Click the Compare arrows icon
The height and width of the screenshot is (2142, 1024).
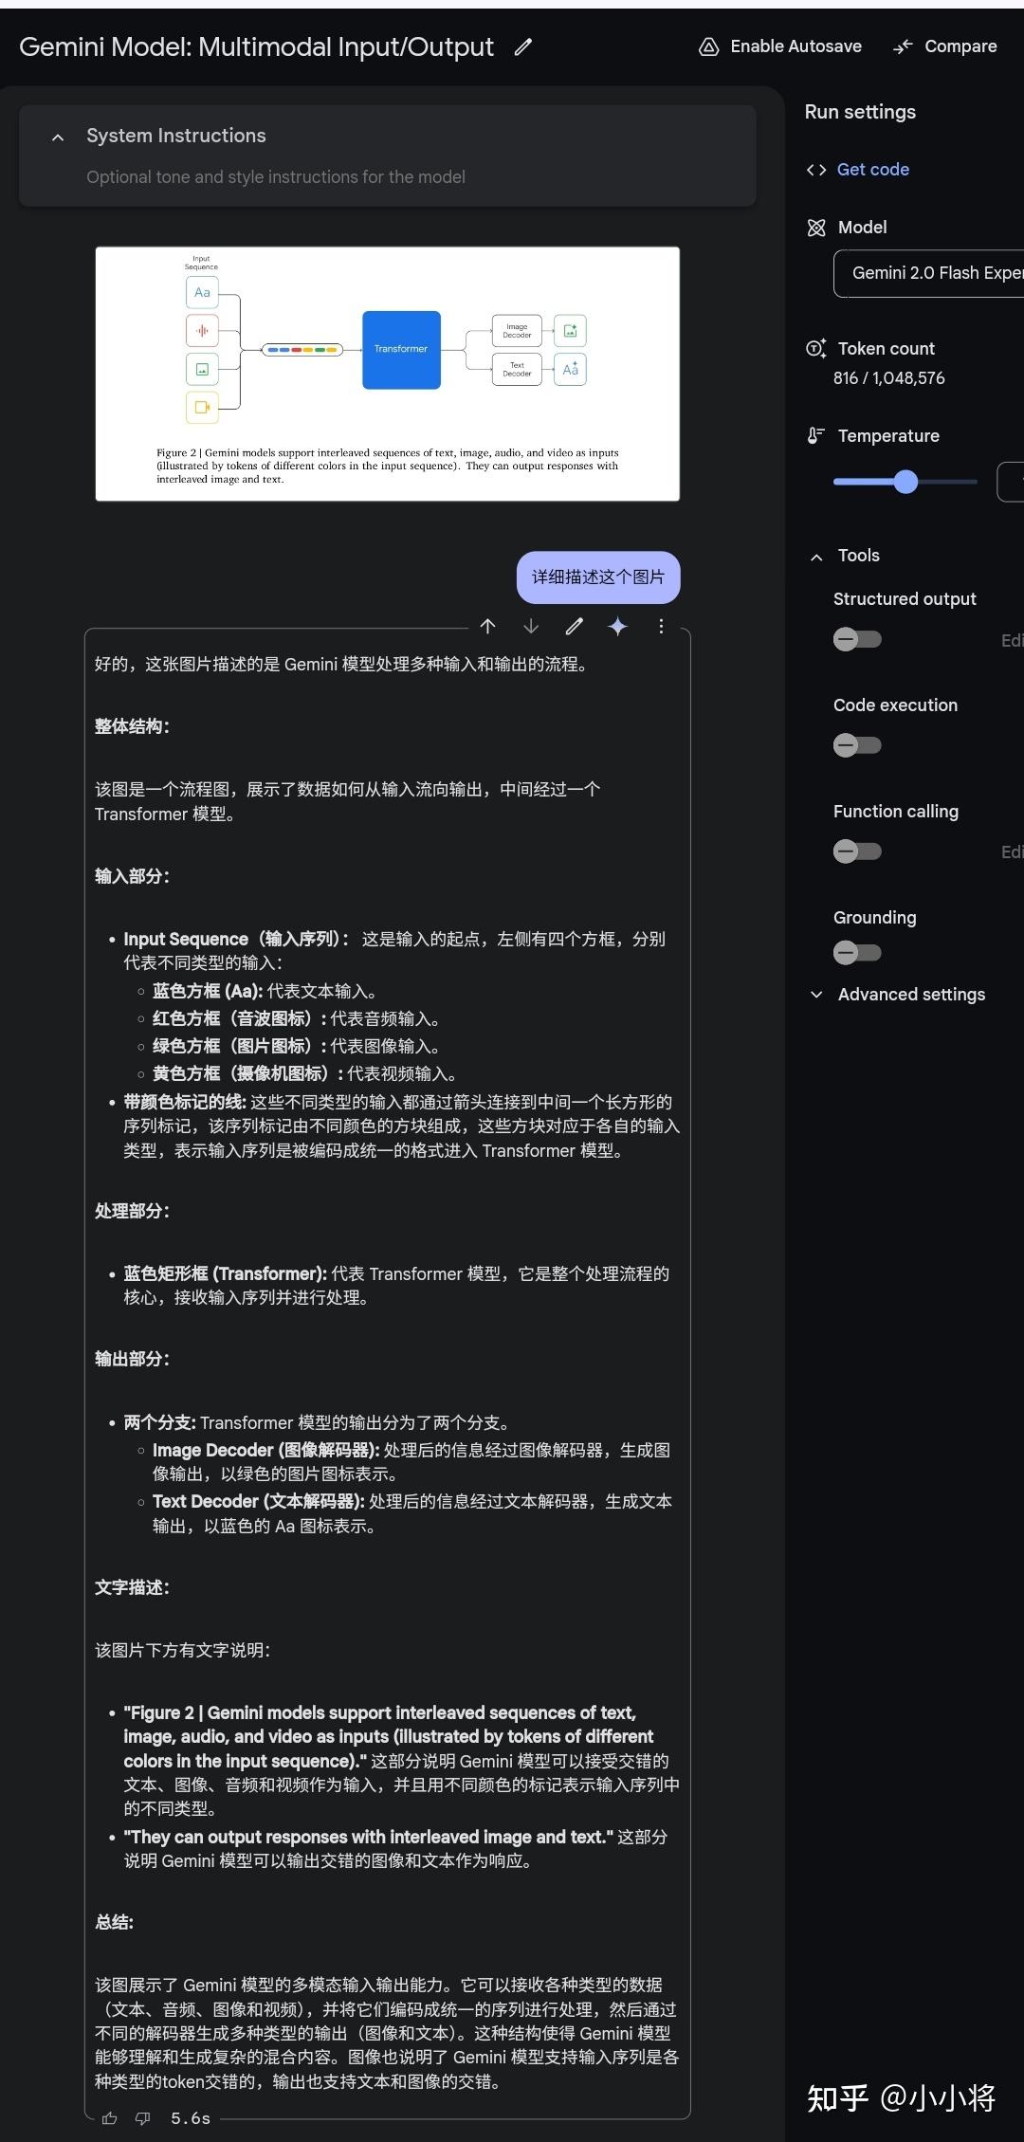click(903, 46)
